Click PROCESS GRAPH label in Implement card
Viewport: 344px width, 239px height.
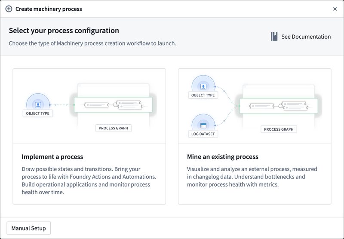click(114, 128)
